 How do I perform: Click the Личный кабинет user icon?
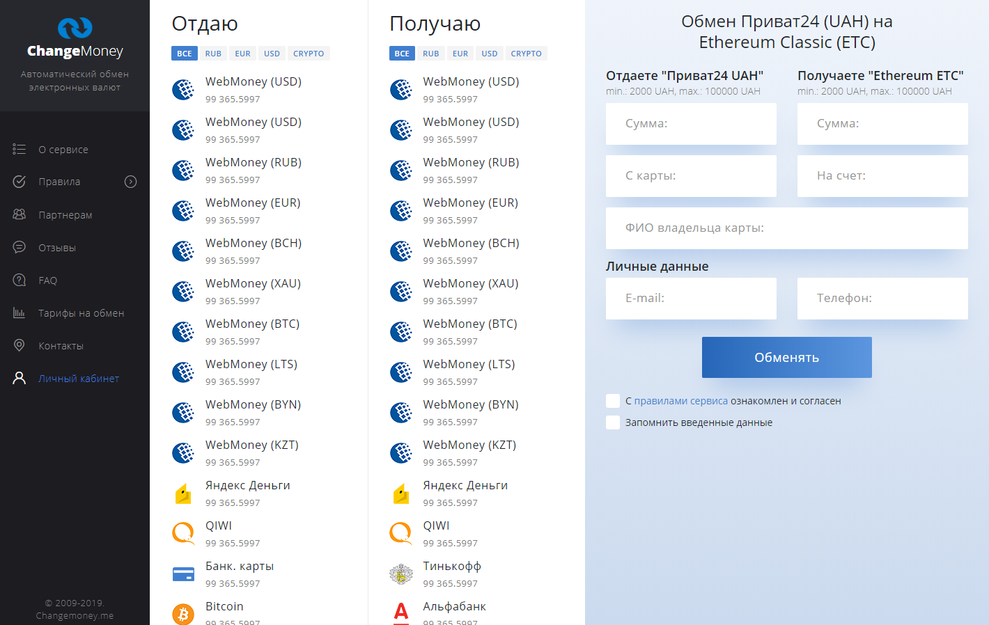click(x=20, y=378)
